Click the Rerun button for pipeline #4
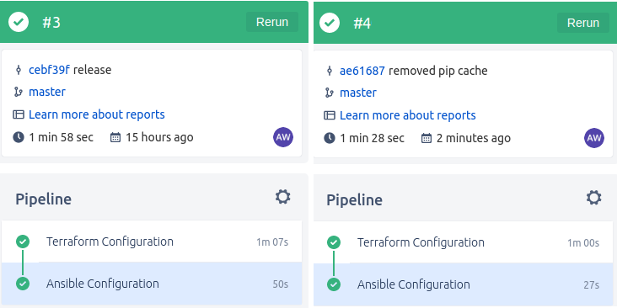617x308 pixels. 582,23
